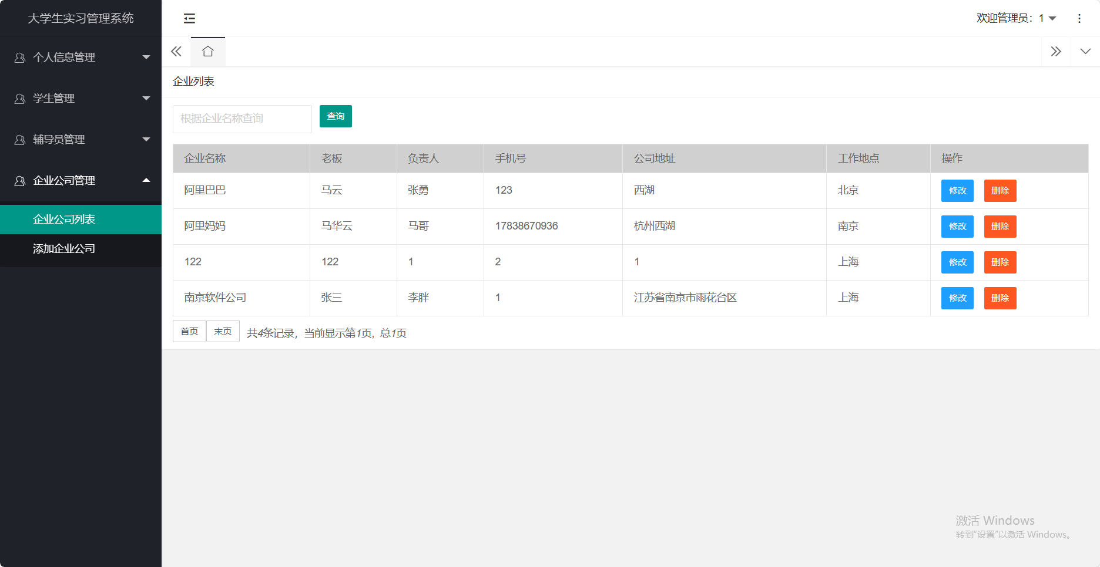Viewport: 1100px width, 567px height.
Task: Click 修改 for 阿里巴巴
Action: tap(957, 191)
